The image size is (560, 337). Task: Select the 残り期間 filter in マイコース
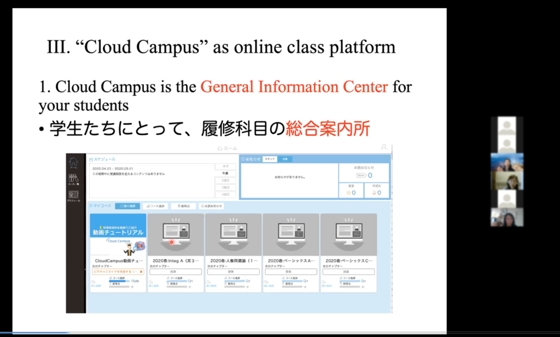coord(127,206)
